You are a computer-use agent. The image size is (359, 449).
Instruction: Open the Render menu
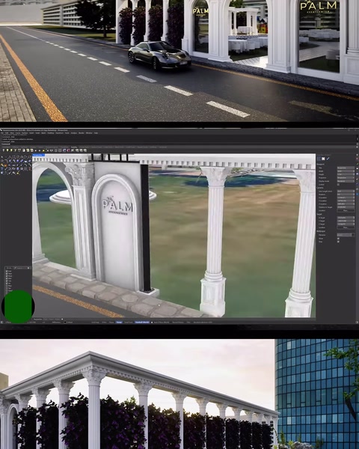(x=82, y=133)
